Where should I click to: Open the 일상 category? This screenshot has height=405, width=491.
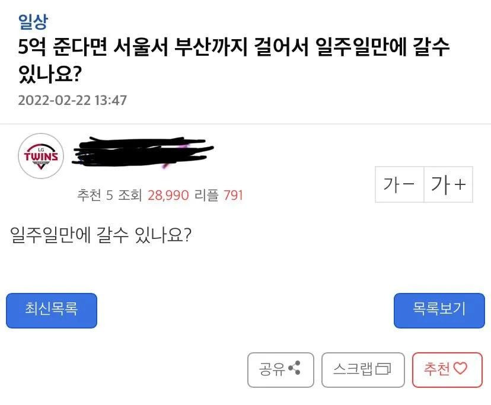pyautogui.click(x=33, y=22)
